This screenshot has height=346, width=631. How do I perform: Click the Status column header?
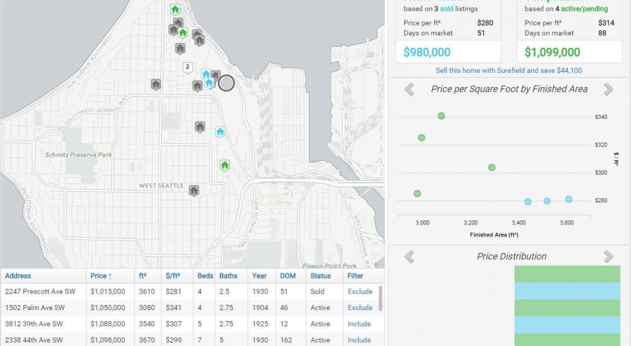320,276
